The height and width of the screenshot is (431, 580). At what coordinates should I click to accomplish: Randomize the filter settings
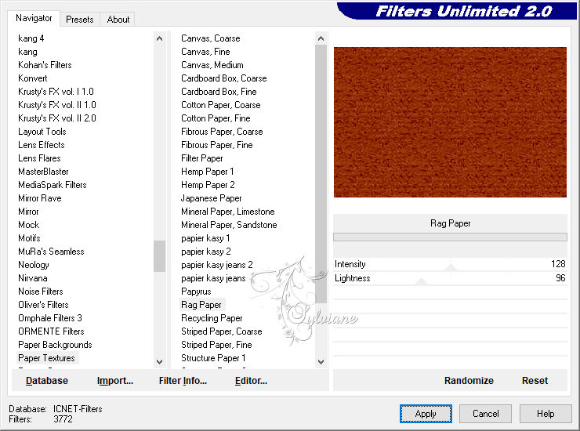point(469,381)
